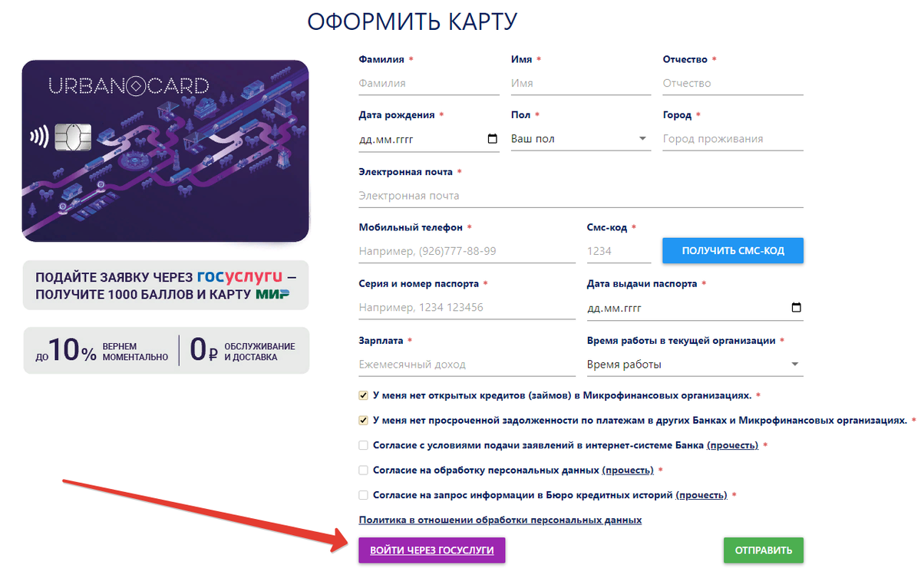Screen dimensions: 921x588
Task: Click the ОТПРАВИТЬ submit button
Action: [x=763, y=550]
